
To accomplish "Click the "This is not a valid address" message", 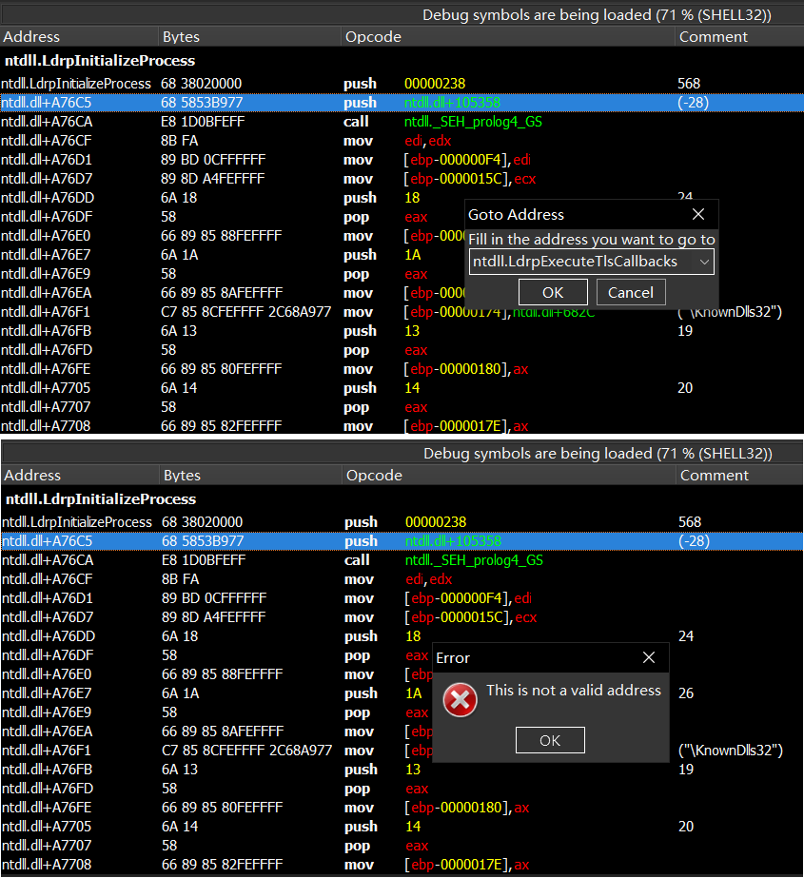I will tap(573, 691).
